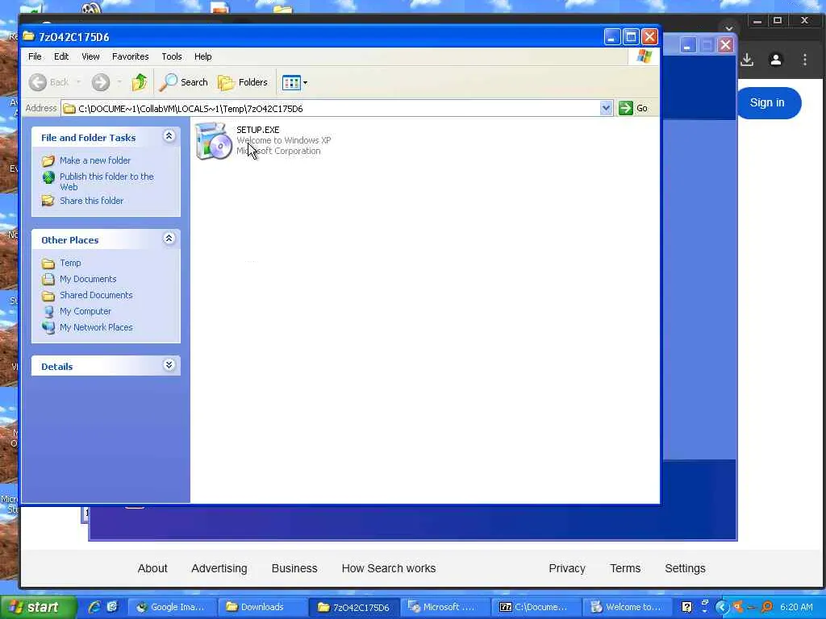The width and height of the screenshot is (826, 619).
Task: Click How Search works footer link
Action: 389,568
